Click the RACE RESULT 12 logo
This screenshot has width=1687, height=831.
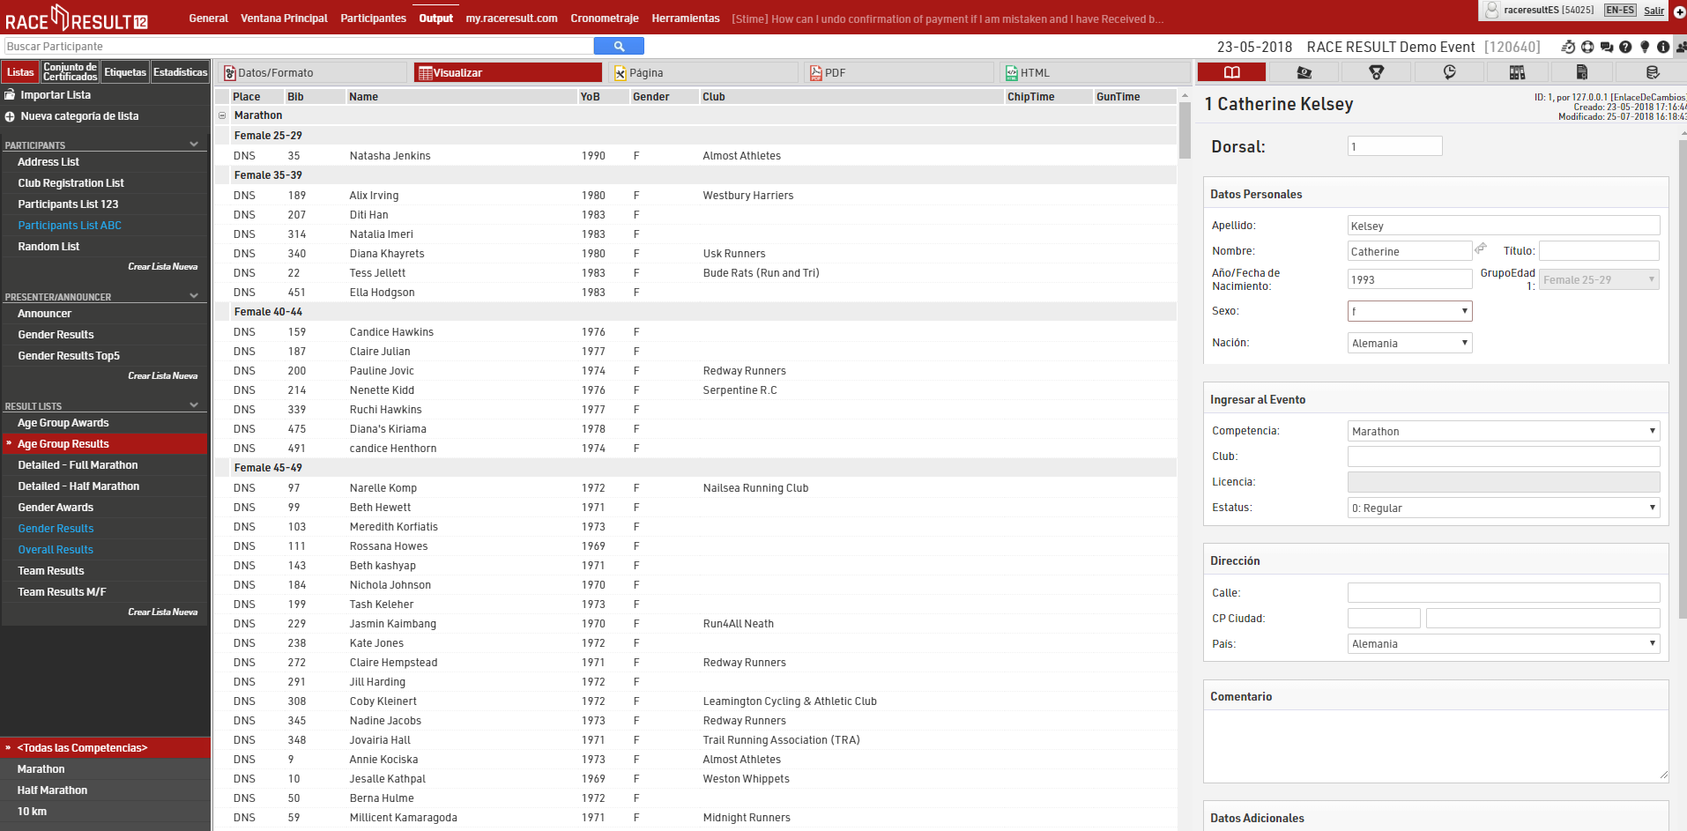tap(77, 18)
